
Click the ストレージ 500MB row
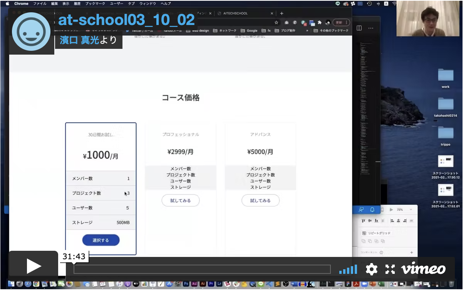pos(101,222)
